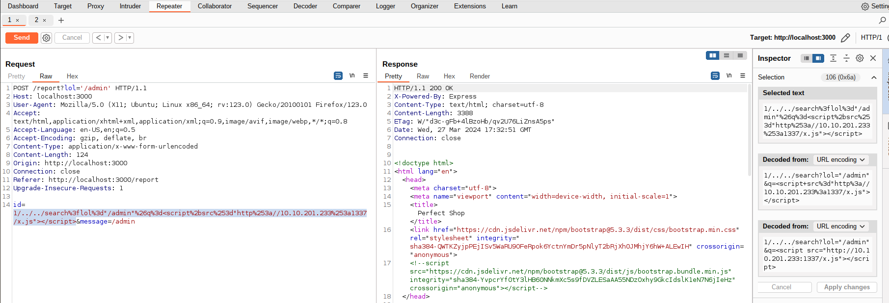Image resolution: width=889 pixels, height=303 pixels.
Task: Switch Request view to Hex
Action: (72, 76)
